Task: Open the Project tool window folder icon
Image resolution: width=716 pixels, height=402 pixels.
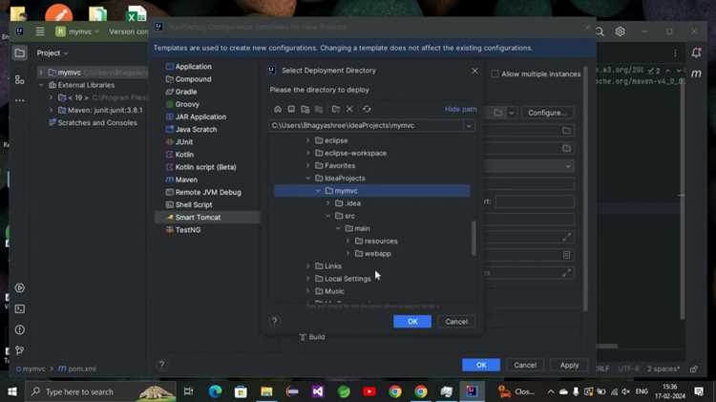Action: coord(20,53)
